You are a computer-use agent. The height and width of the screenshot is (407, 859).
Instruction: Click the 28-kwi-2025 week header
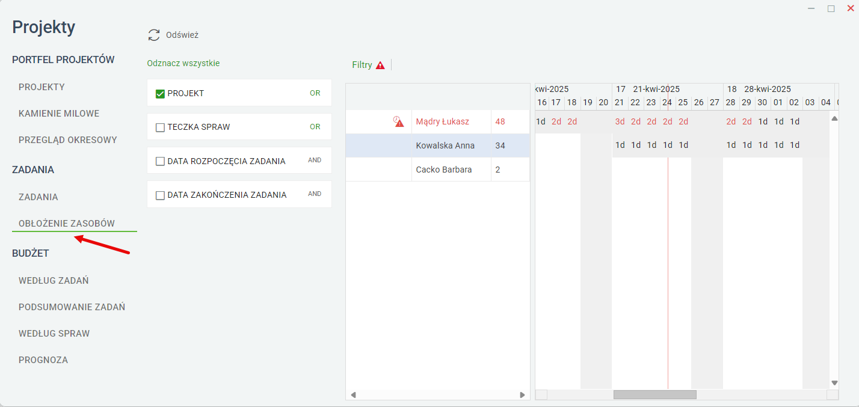click(x=768, y=89)
